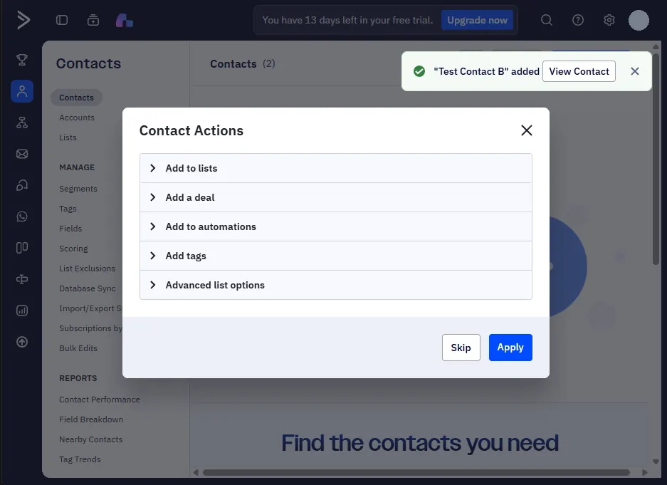Close the Contact Actions dialog
Screen dimensions: 667x485
[x=527, y=130]
